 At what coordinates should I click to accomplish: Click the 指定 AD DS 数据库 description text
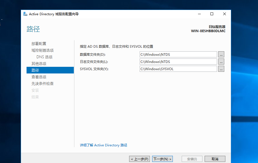[x=116, y=47]
